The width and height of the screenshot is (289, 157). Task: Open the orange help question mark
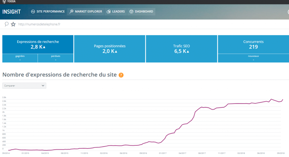(121, 75)
